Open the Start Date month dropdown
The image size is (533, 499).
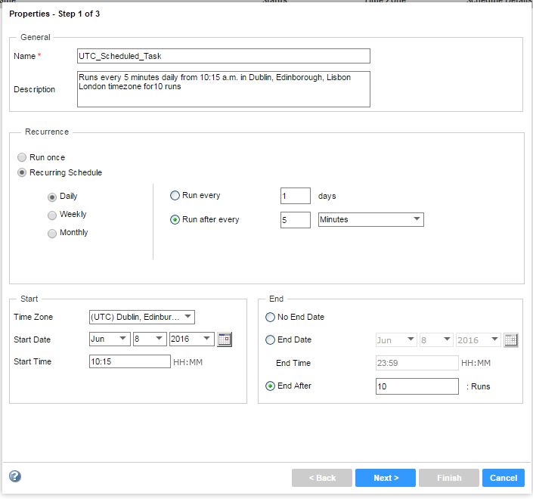(109, 339)
